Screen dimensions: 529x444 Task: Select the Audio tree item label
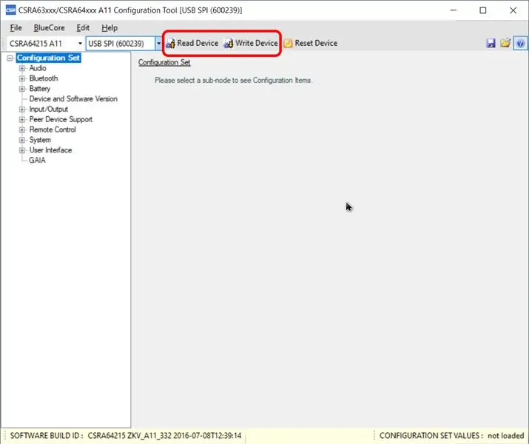pyautogui.click(x=38, y=68)
